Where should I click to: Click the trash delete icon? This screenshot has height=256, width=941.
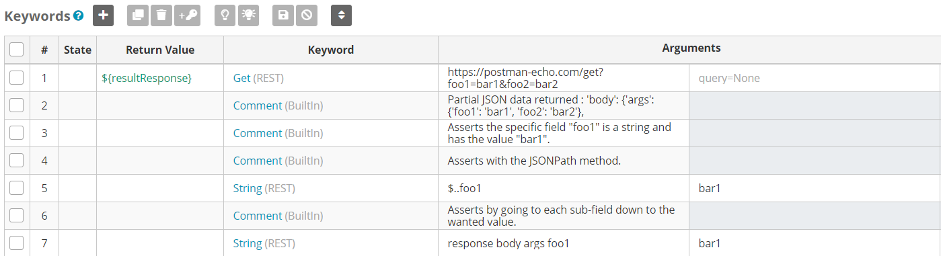coord(161,15)
